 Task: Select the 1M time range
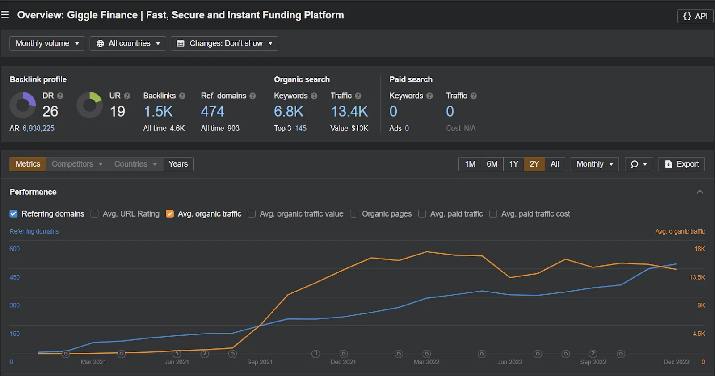tap(470, 164)
